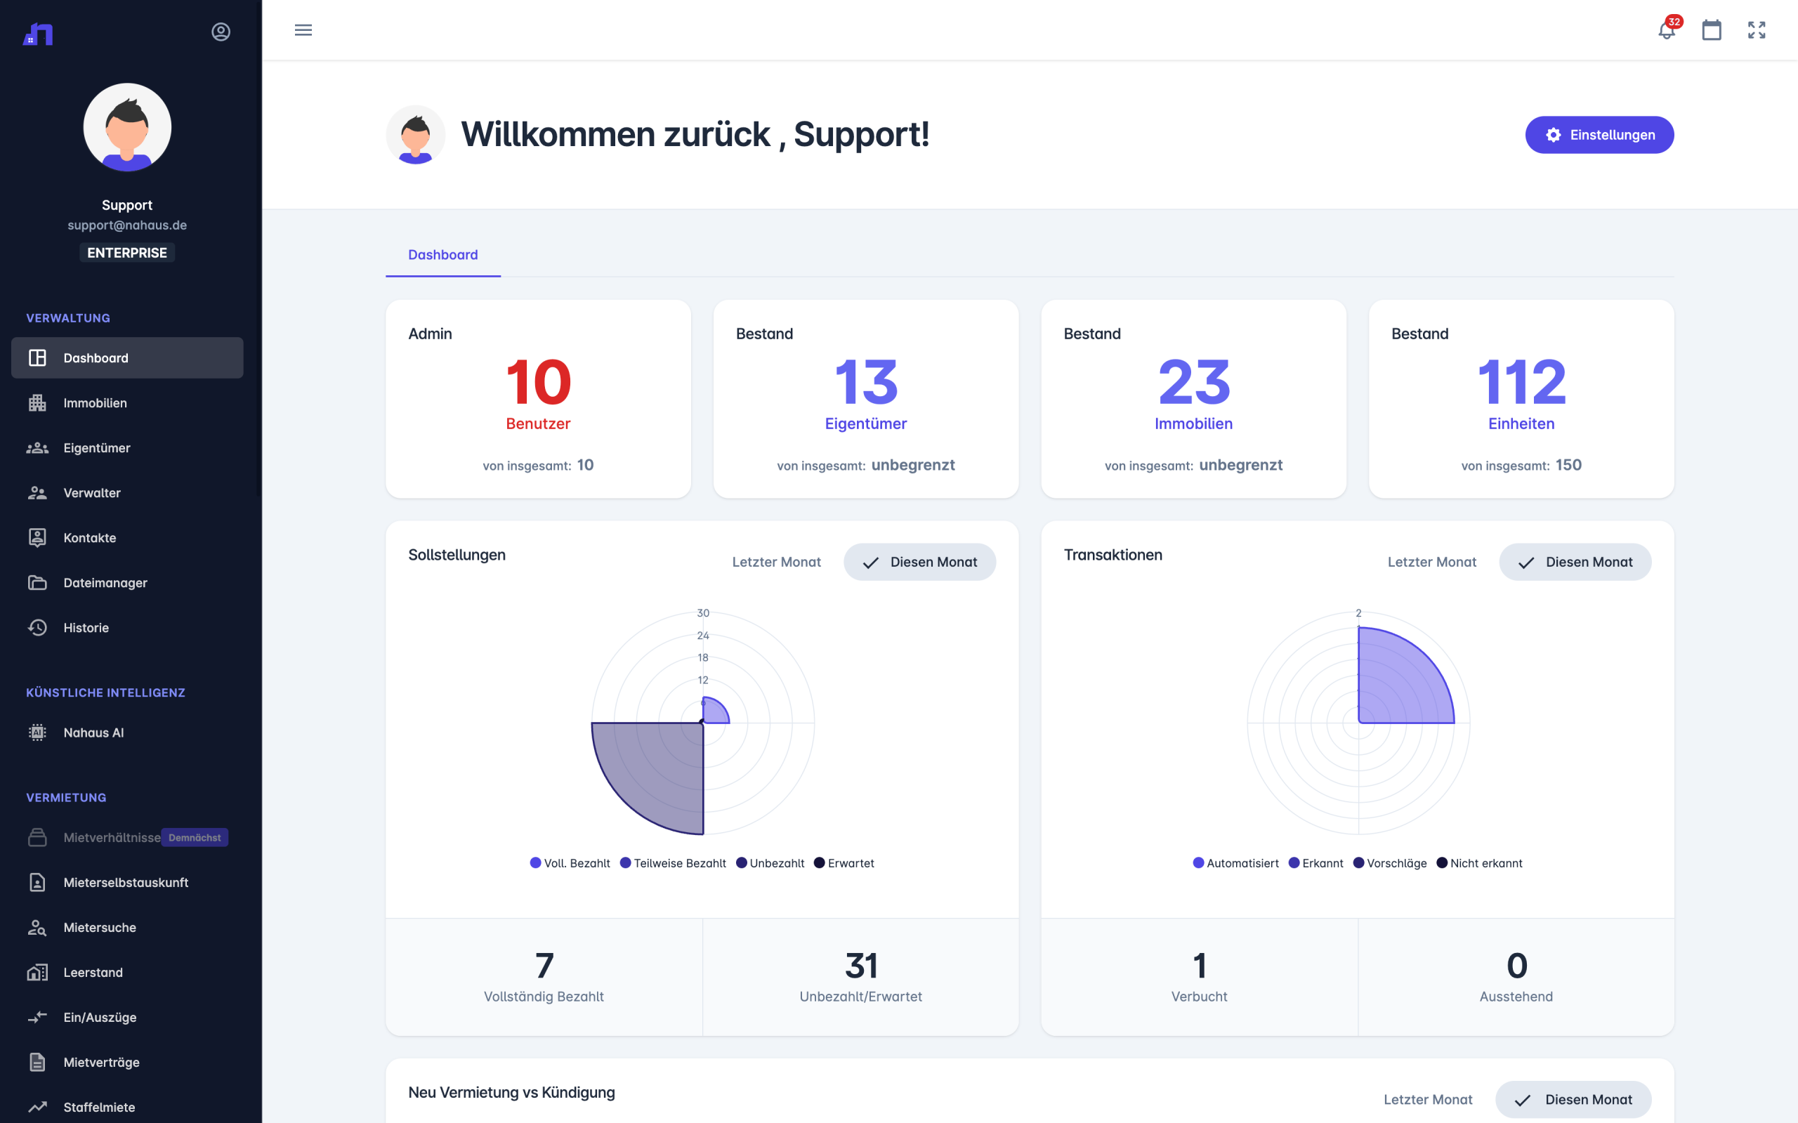Click the Support profile avatar in sidebar
This screenshot has height=1123, width=1798.
pyautogui.click(x=127, y=127)
